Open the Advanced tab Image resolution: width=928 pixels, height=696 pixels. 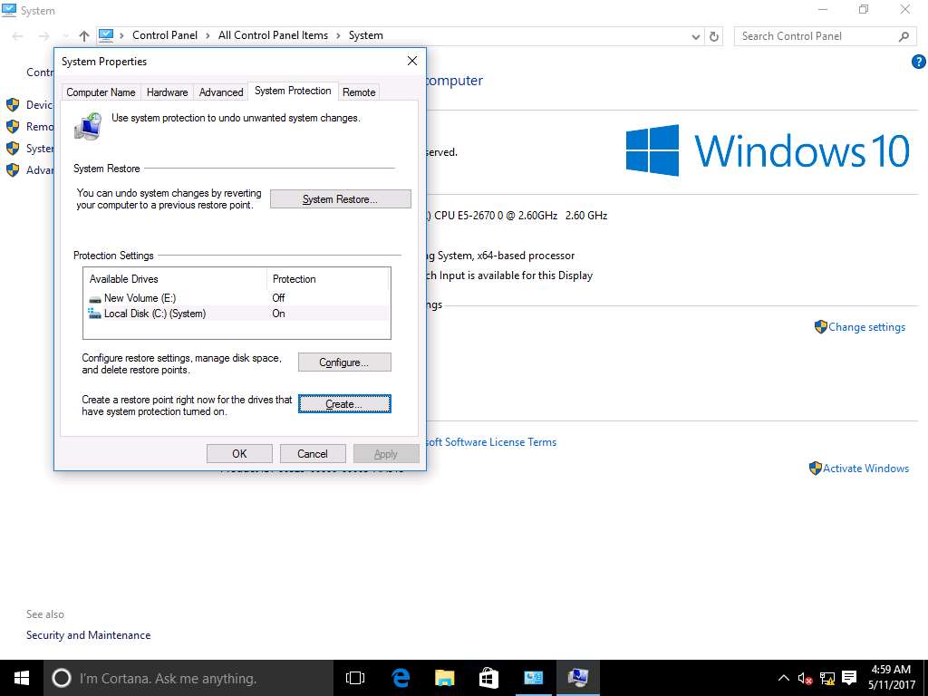pyautogui.click(x=221, y=92)
